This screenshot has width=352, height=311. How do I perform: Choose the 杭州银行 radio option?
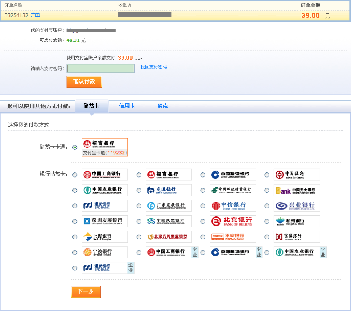pyautogui.click(x=267, y=222)
